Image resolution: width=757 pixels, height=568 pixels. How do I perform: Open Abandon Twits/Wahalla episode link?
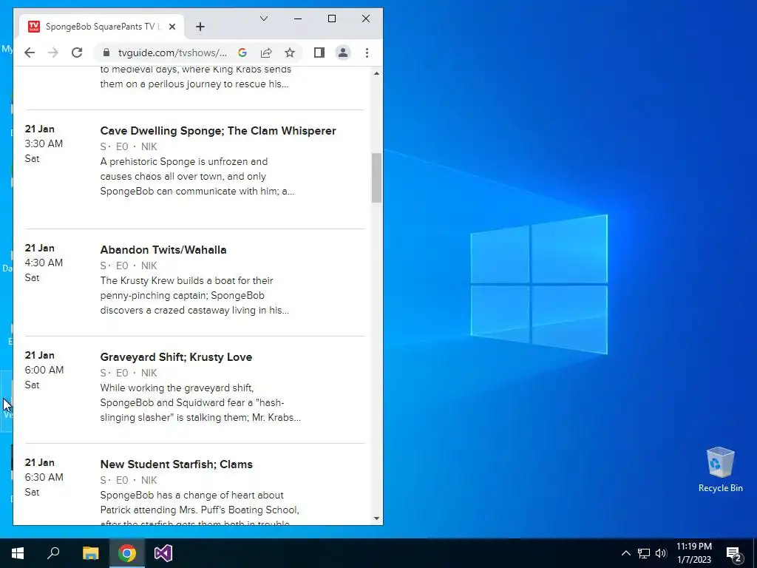point(163,250)
